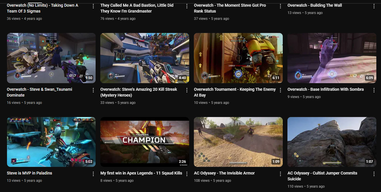Viewport: 381px width, 192px height.
Task: Open title link AC Odyssey - The Invisible Armor
Action: (x=224, y=173)
